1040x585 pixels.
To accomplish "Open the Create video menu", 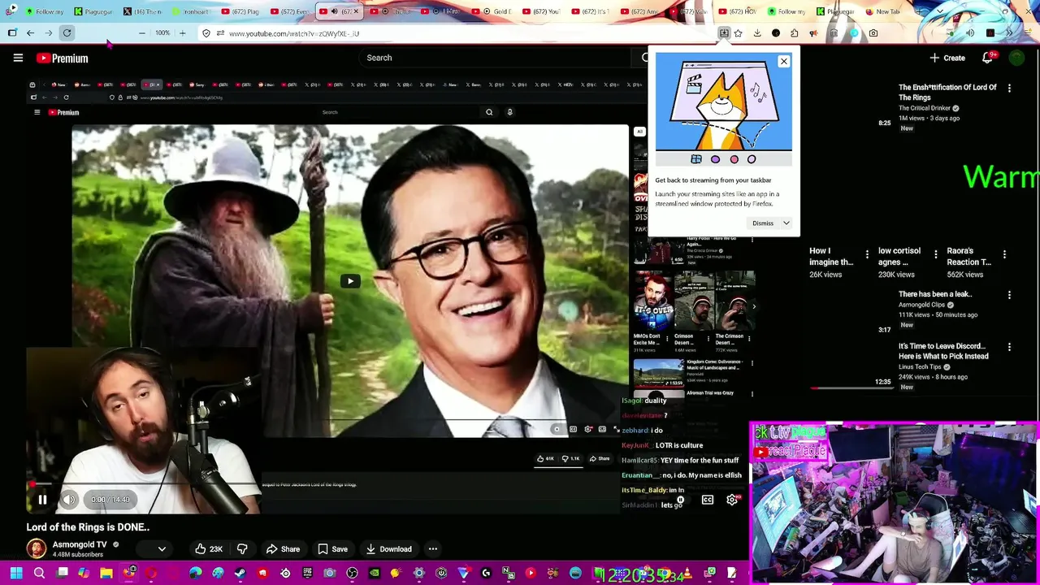I will coord(947,58).
